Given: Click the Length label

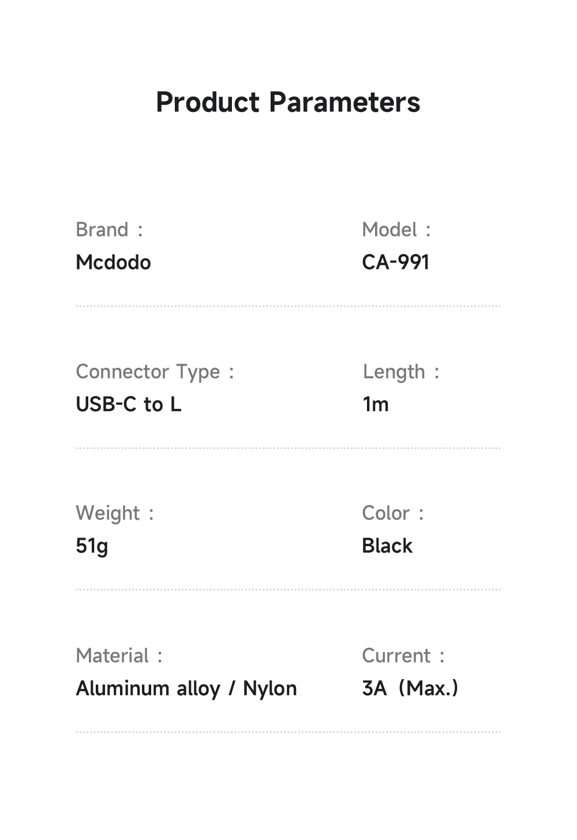Looking at the screenshot, I should 394,372.
